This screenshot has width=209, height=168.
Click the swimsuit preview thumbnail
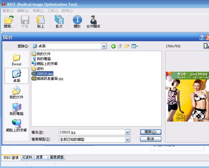[x=187, y=97]
